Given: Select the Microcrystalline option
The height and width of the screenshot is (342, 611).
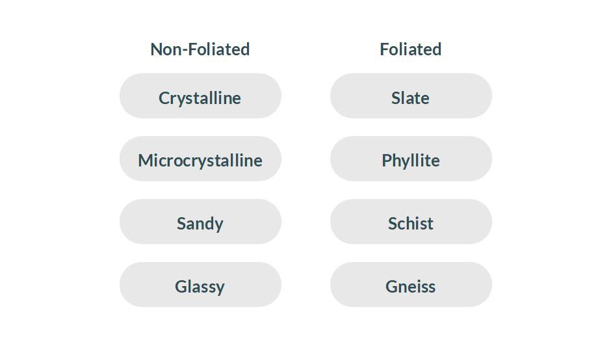Looking at the screenshot, I should (x=200, y=159).
